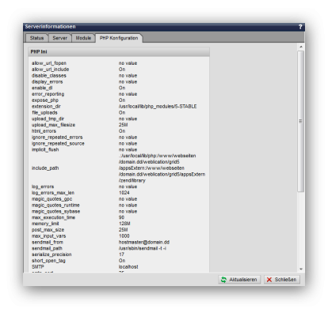Select the upload_max_filesize setting name
This screenshot has height=309, width=328.
pos(54,125)
